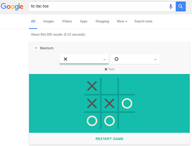192x146 pixels.
Task: Click the Google logo
Action: (12, 6)
